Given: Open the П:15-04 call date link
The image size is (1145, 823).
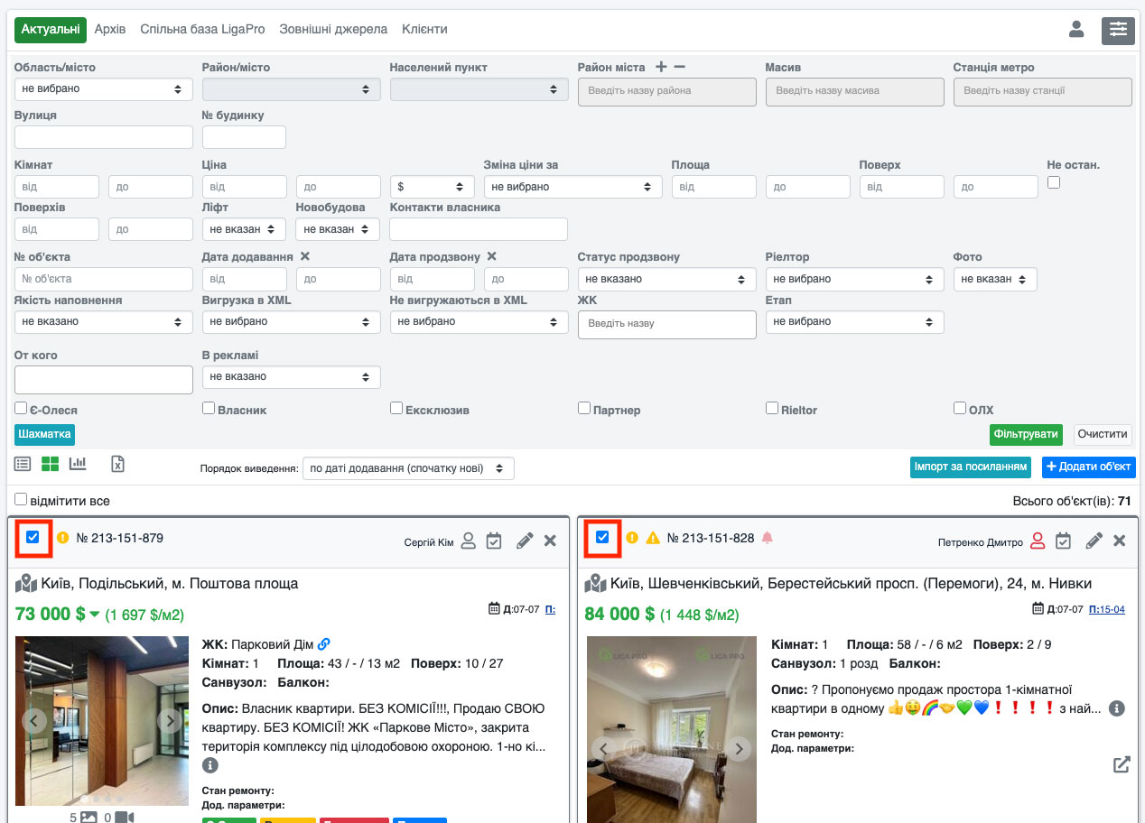Looking at the screenshot, I should (1107, 609).
